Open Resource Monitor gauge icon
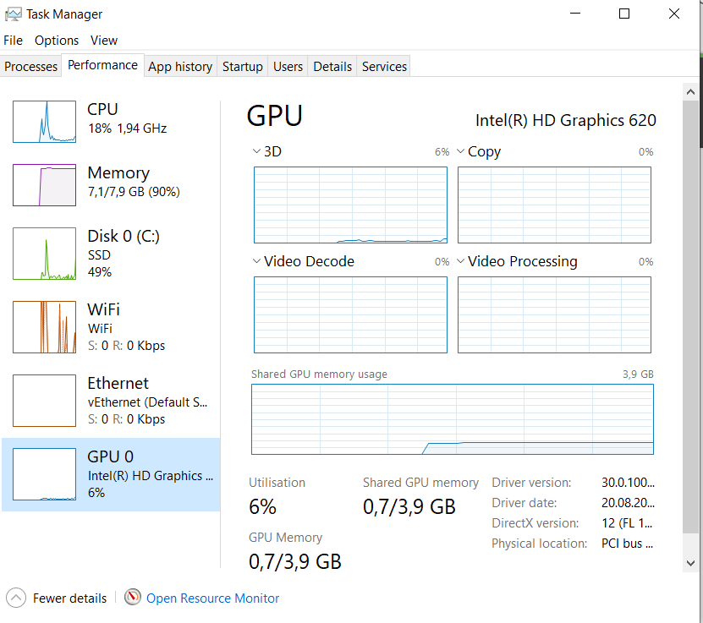703x623 pixels. coord(132,597)
